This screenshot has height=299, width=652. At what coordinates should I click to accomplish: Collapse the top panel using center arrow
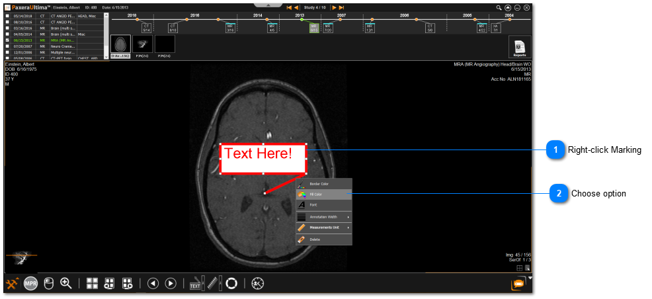268,3
